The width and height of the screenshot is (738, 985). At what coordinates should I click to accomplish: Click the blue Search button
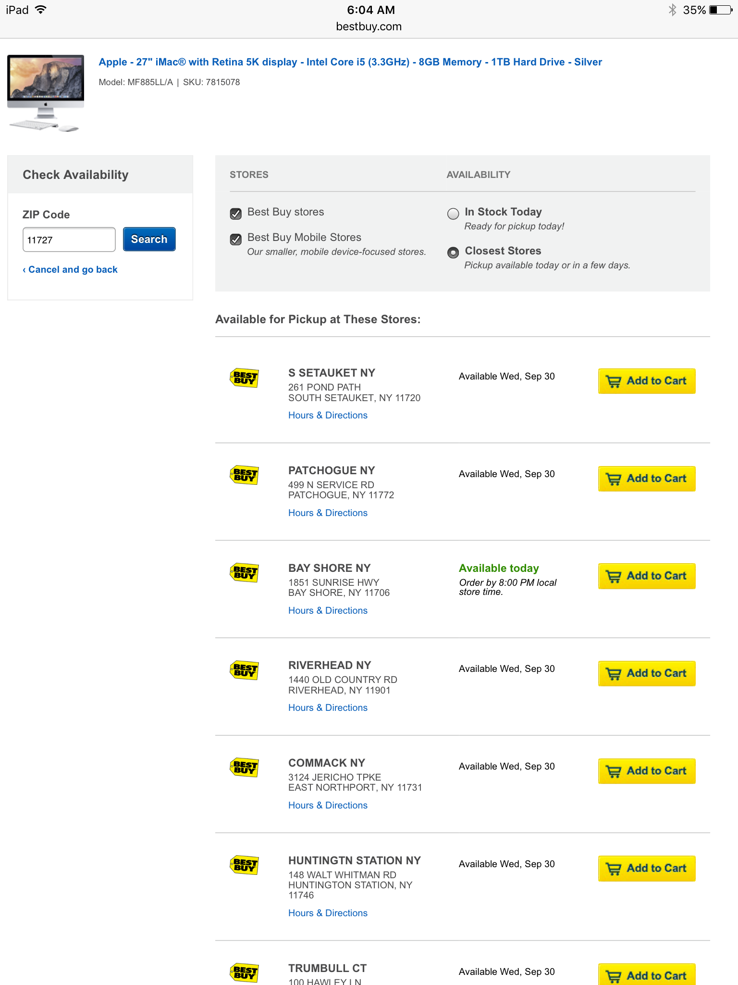pos(149,239)
